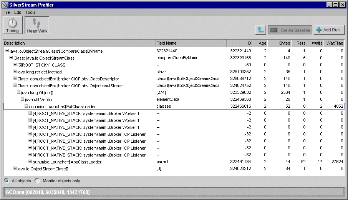Click the [274] field name cell
This screenshot has width=348, height=200.
[161, 92]
